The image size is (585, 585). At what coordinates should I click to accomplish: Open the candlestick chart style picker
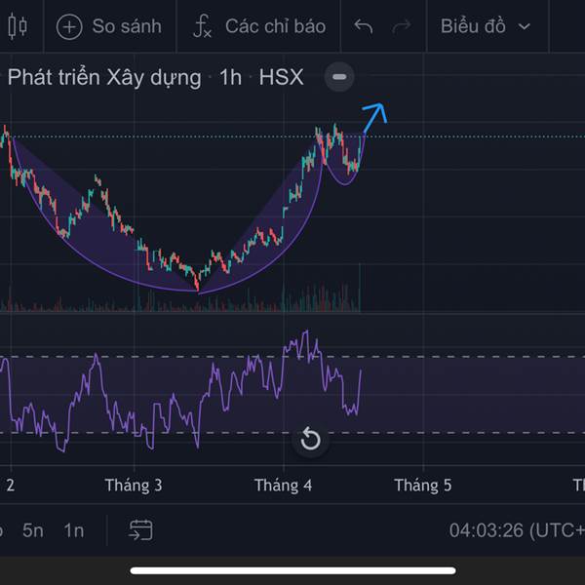[x=17, y=26]
